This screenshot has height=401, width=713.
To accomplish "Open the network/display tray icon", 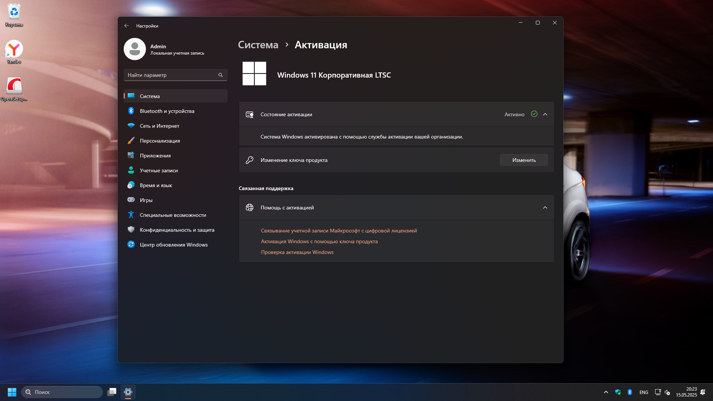I will click(658, 392).
